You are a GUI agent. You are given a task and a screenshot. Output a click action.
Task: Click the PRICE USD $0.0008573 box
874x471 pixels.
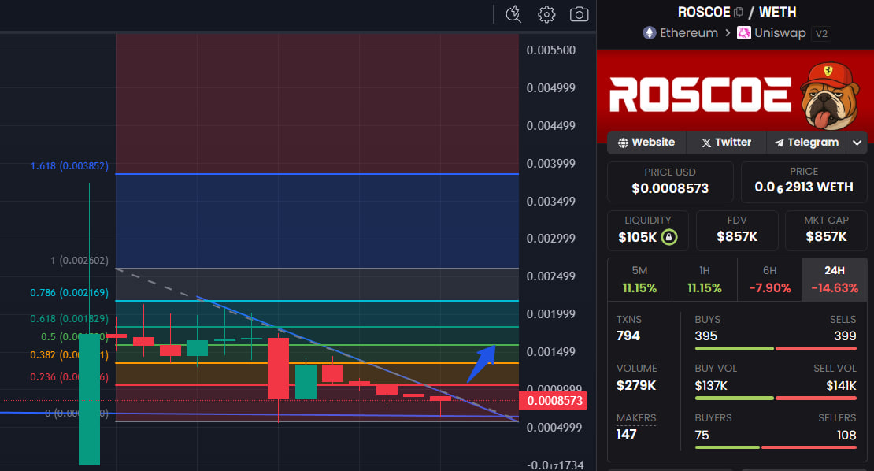coord(670,182)
